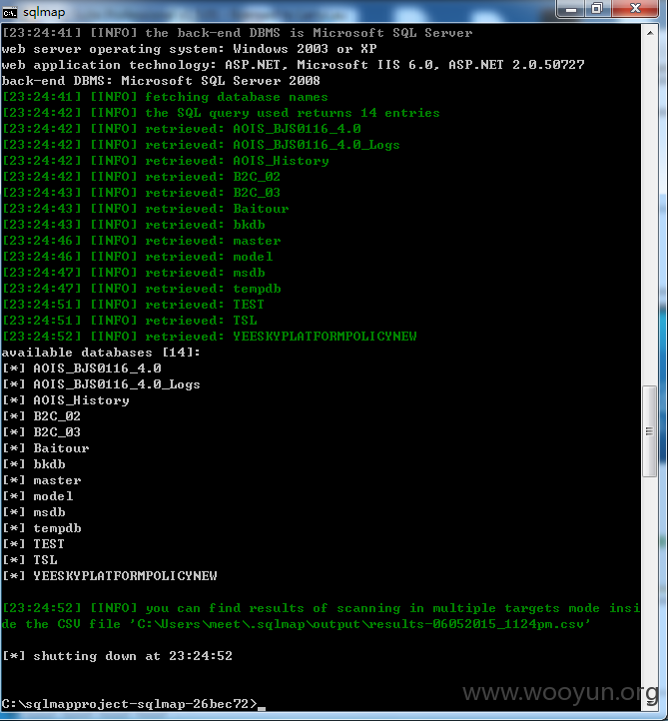Click '[*] Baitour' database entry

point(46,448)
